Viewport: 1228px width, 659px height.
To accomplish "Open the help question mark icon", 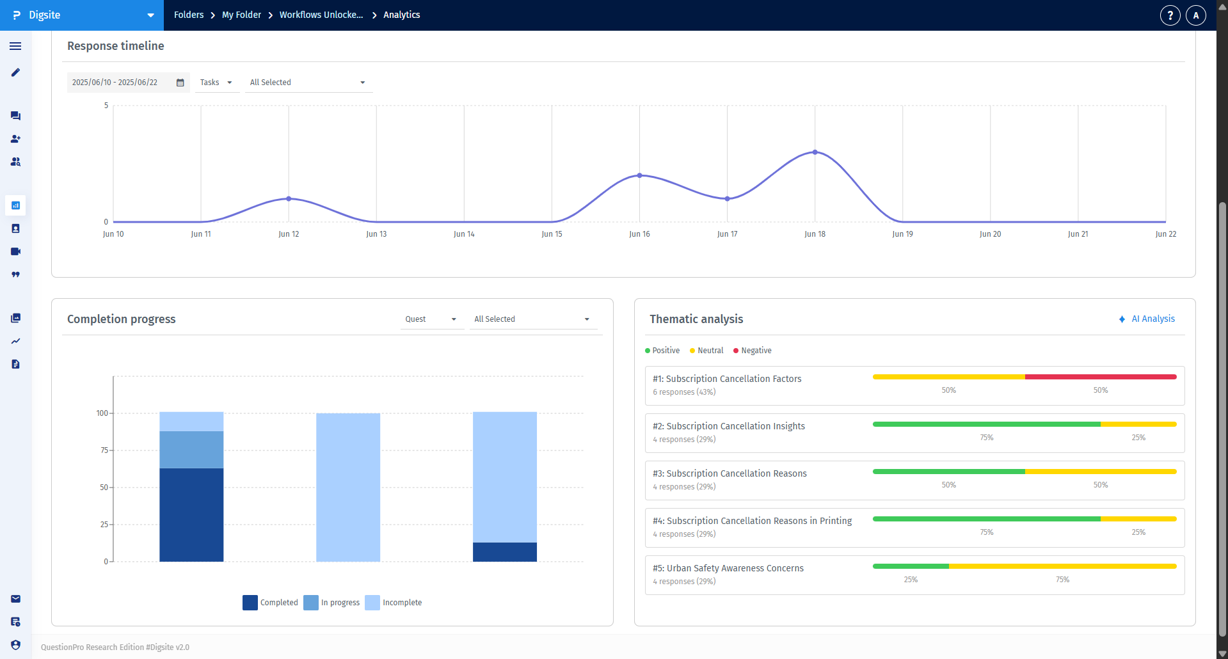I will pyautogui.click(x=1170, y=15).
